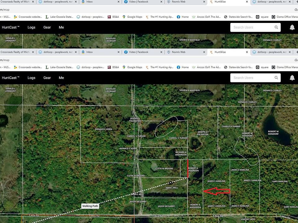This screenshot has width=298, height=223.
Task: Focus the lower Search Users input field
Action: 251,78
